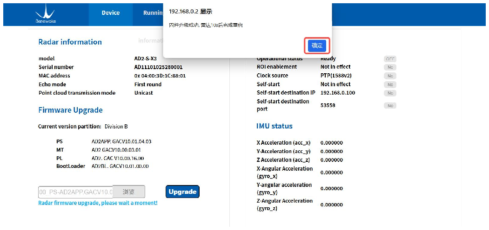
Task: Select destination IP value '192.168.0.100'
Action: click(x=338, y=93)
